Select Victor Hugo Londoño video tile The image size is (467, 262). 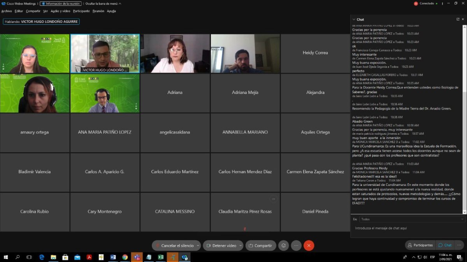click(105, 54)
